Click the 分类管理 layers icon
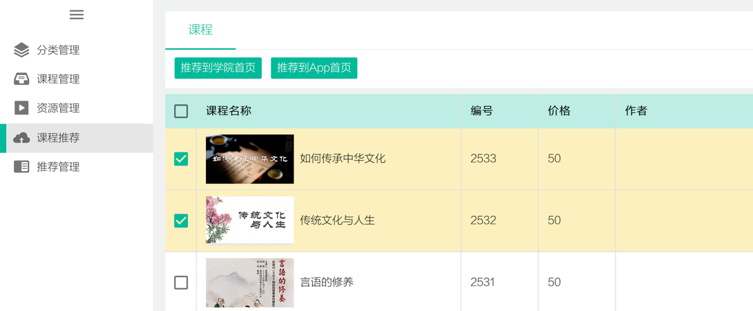This screenshot has height=311, width=753. (21, 50)
